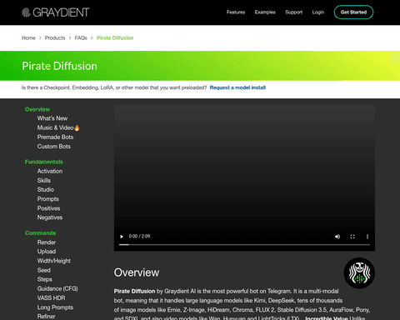Image resolution: width=400 pixels, height=320 pixels.
Task: Open VASS HDR in sidebar
Action: coord(51,297)
